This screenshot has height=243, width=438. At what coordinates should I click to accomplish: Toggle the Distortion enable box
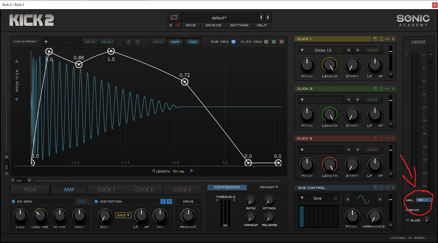96,201
